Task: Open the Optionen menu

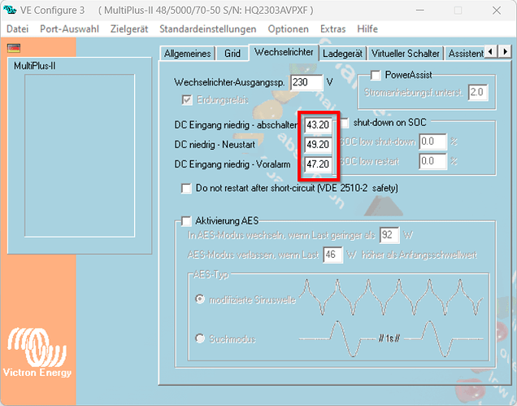Action: (289, 29)
